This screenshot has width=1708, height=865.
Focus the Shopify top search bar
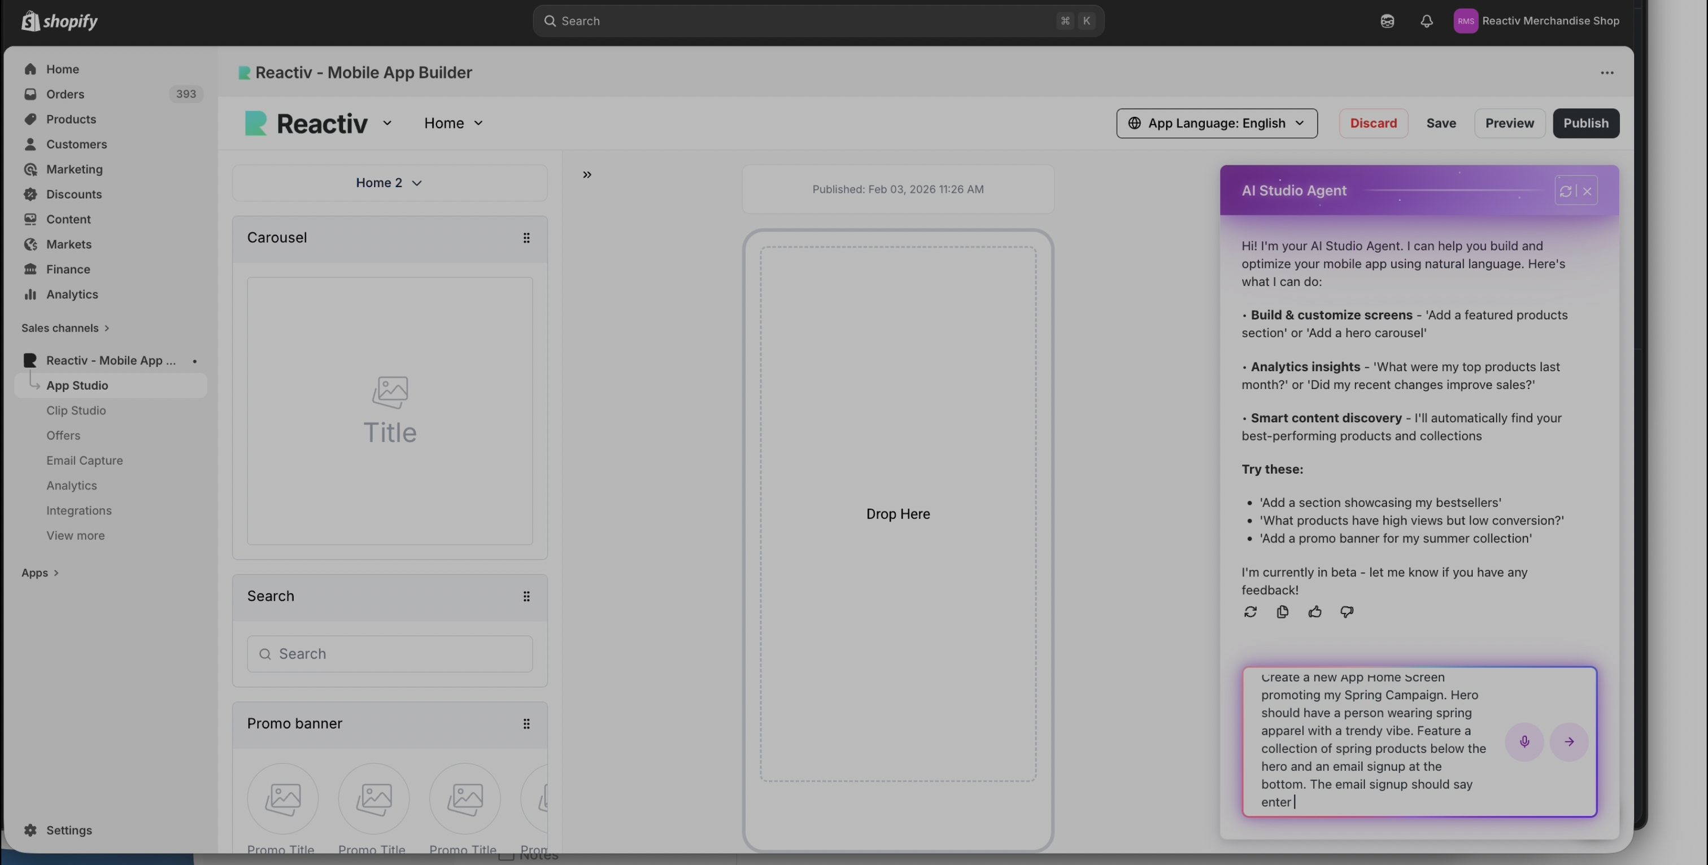point(818,21)
